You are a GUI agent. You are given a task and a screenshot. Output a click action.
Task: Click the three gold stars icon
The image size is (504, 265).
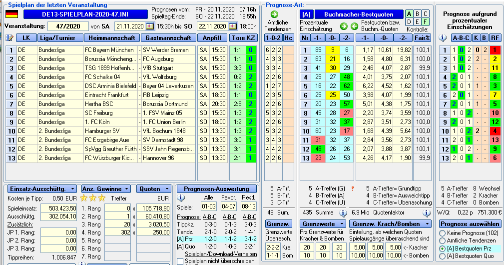(x=92, y=198)
